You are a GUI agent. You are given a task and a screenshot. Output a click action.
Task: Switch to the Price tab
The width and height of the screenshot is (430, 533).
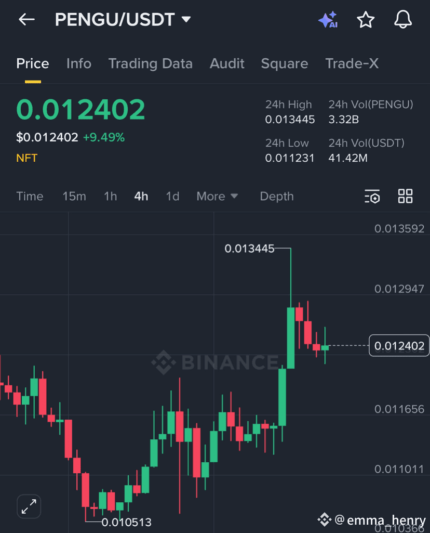33,63
